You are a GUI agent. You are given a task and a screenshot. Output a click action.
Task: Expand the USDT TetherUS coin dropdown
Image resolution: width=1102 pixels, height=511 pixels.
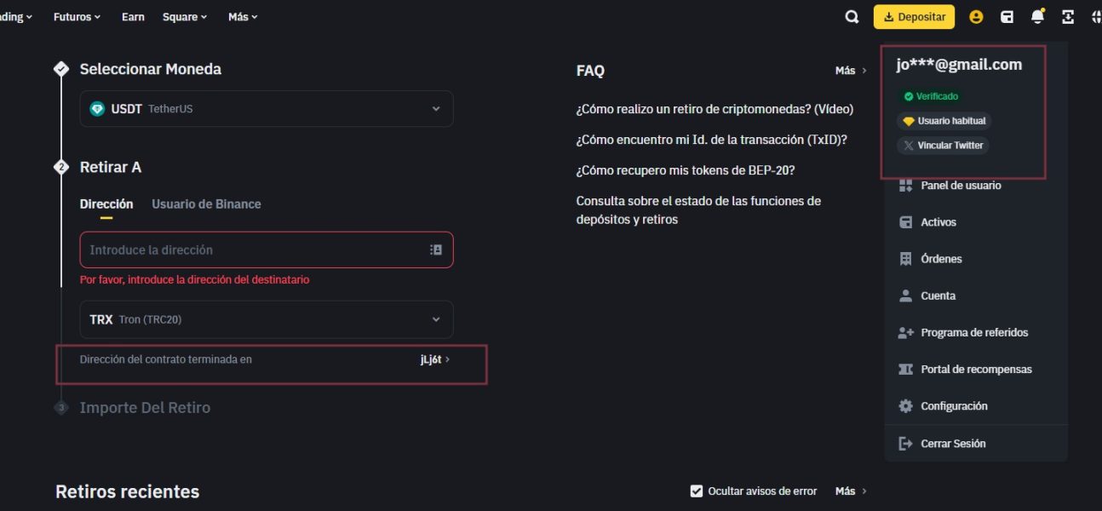coord(266,109)
